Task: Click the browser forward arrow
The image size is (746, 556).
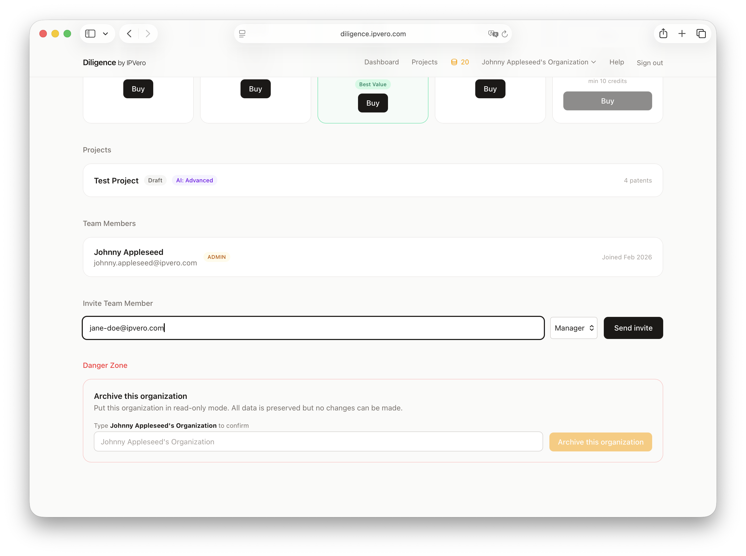Action: click(148, 34)
